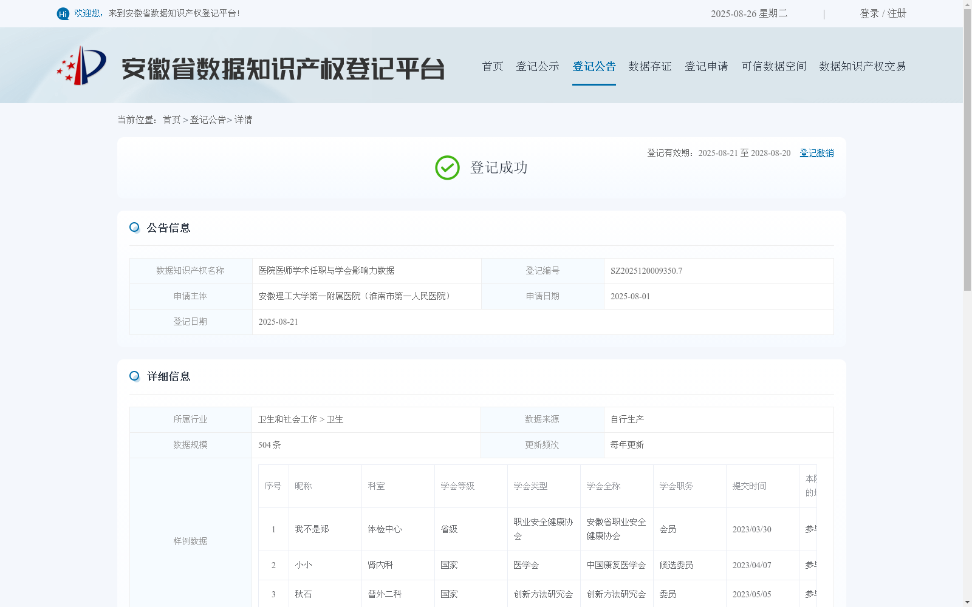
Task: Click the scrollbar down arrow
Action: pyautogui.click(x=967, y=602)
